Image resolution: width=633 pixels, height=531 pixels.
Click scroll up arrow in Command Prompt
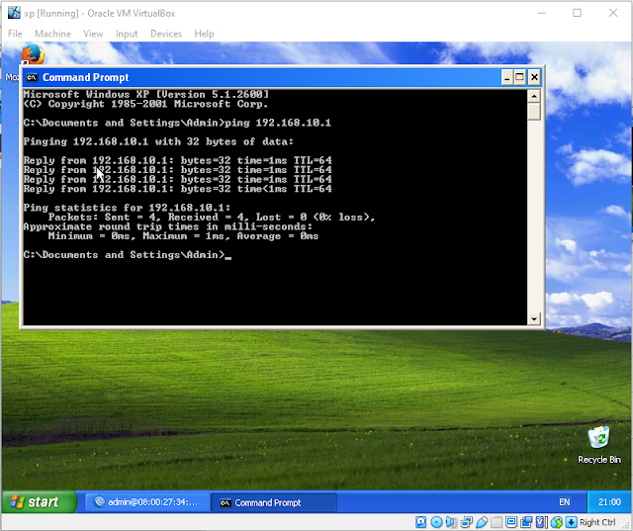tap(534, 96)
